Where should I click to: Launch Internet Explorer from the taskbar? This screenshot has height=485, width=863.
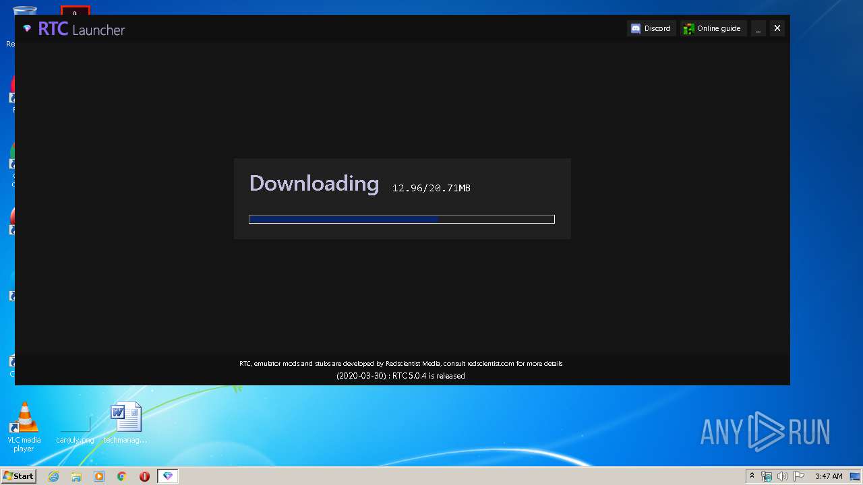(53, 476)
